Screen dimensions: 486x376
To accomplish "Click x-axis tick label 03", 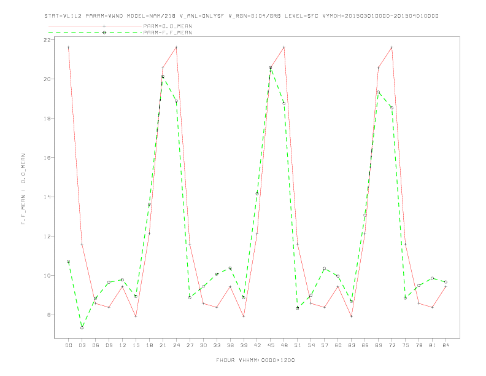I will [x=82, y=345].
